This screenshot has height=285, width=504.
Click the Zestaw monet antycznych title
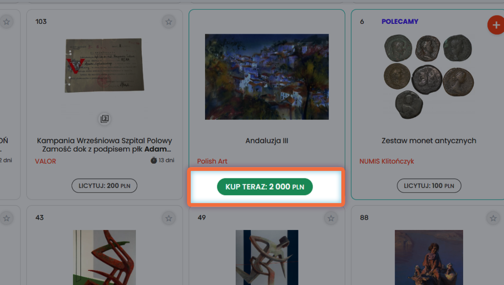(429, 141)
